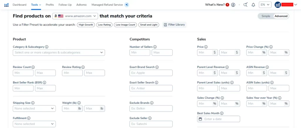Open the amazon.com marketplace dropdown
The height and width of the screenshot is (128, 301).
[75, 16]
